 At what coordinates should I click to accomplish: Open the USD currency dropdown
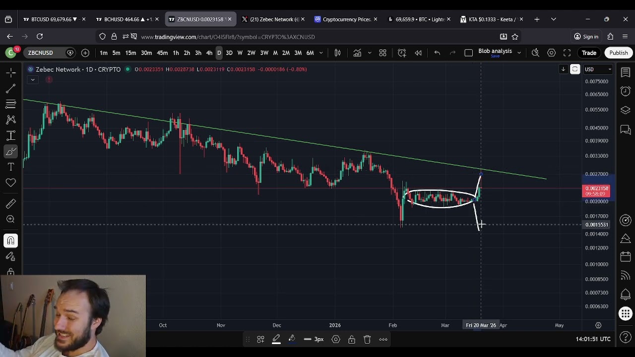[x=598, y=69]
